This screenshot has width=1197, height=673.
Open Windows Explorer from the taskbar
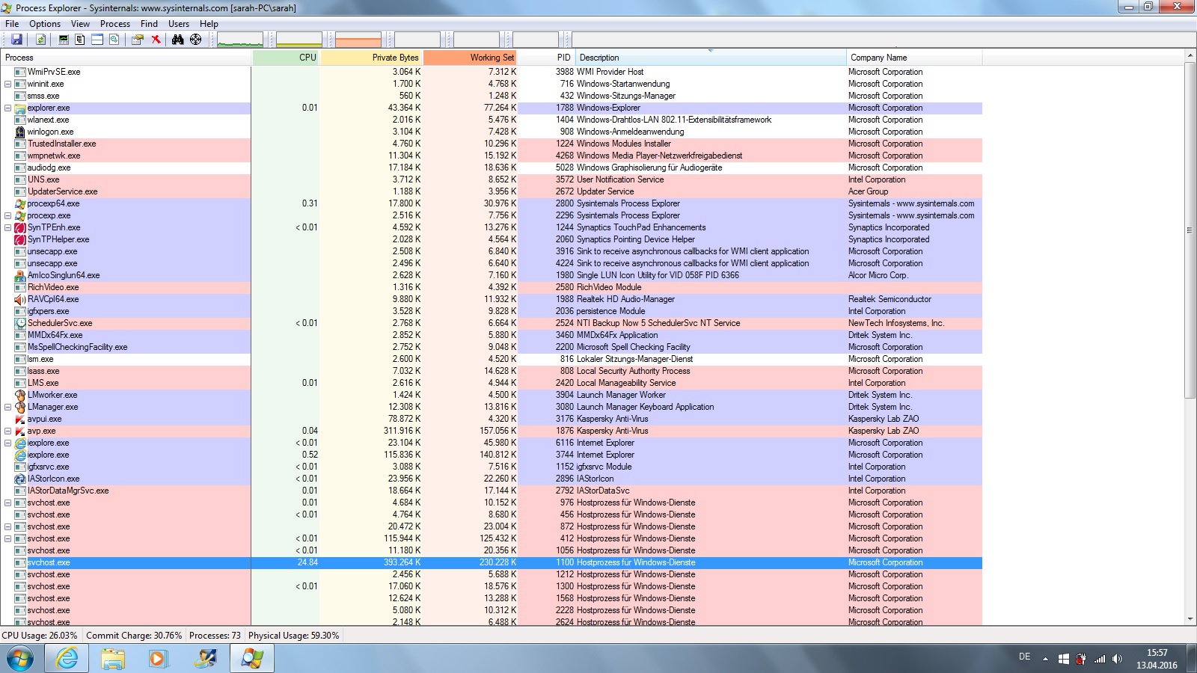coord(113,658)
